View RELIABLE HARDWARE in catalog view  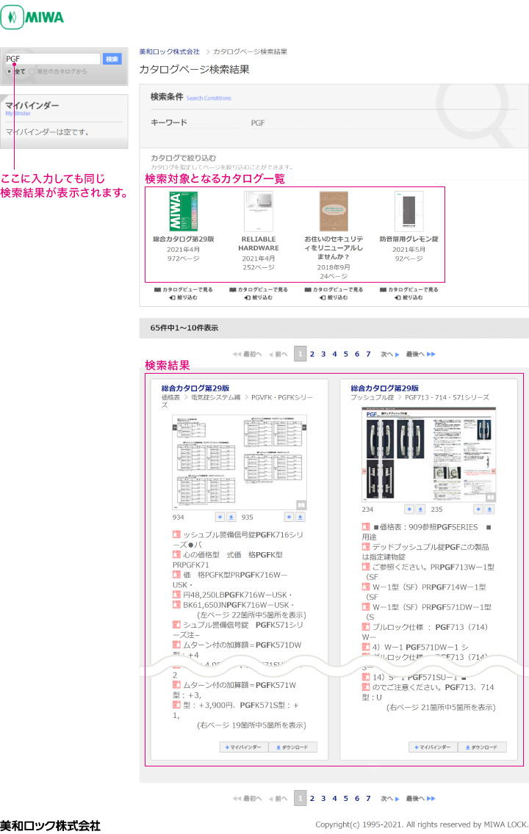[x=259, y=289]
